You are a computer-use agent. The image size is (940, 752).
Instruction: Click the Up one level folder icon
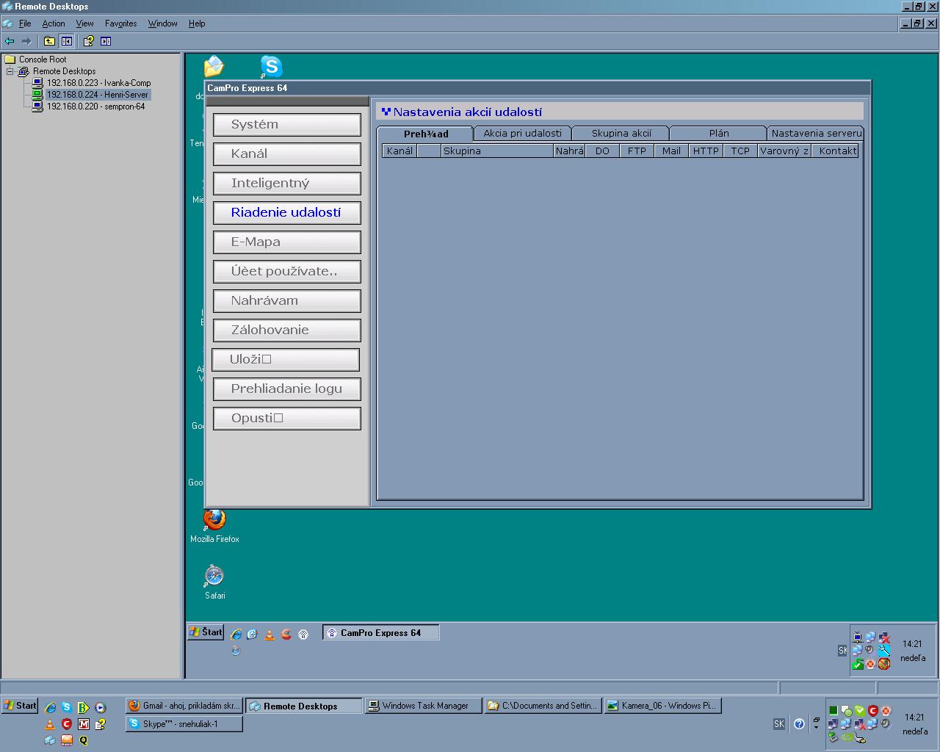(49, 41)
